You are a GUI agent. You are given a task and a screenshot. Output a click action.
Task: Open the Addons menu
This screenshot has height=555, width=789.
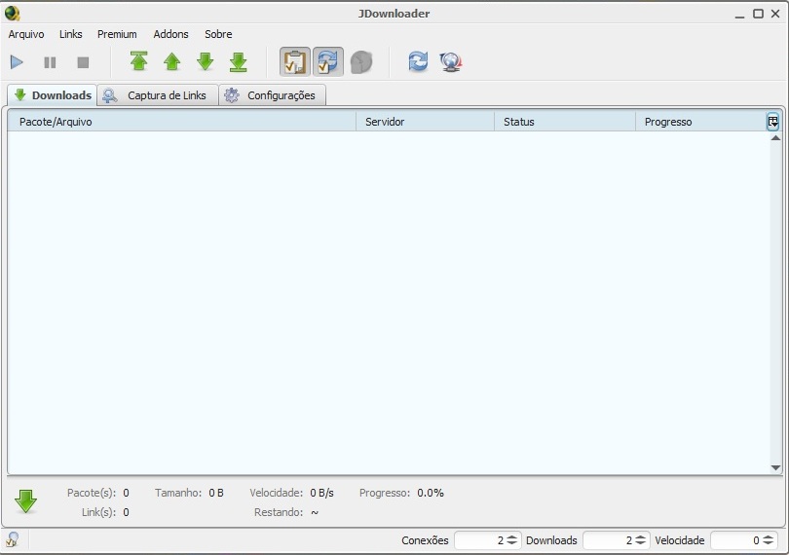[171, 34]
